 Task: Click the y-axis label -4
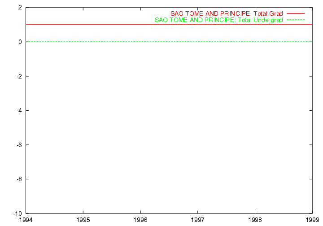pyautogui.click(x=19, y=111)
